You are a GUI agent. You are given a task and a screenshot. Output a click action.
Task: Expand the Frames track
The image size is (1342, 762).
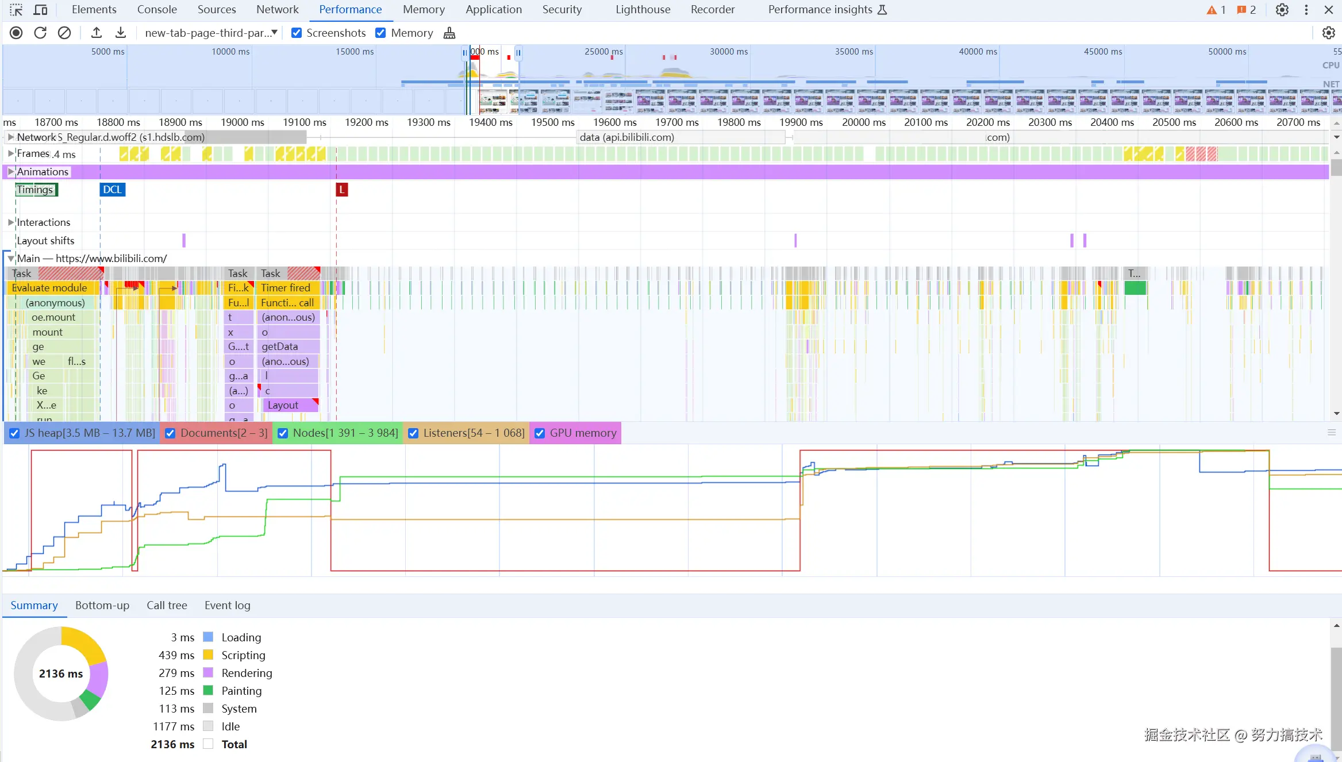10,153
